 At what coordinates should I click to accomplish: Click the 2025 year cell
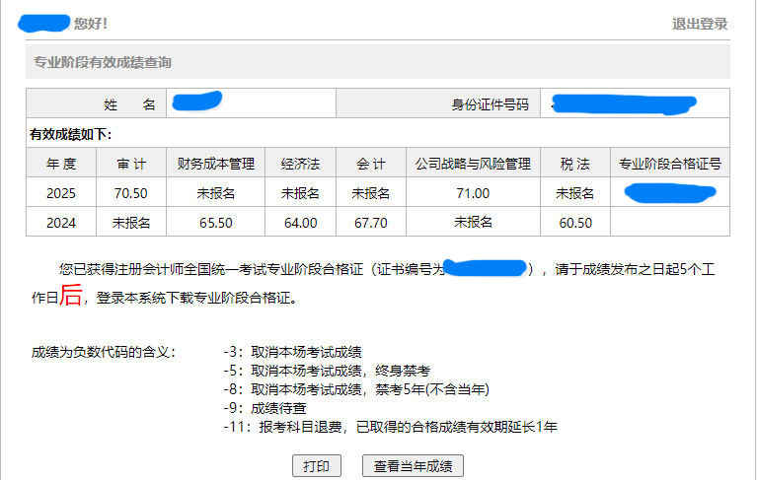tap(60, 193)
